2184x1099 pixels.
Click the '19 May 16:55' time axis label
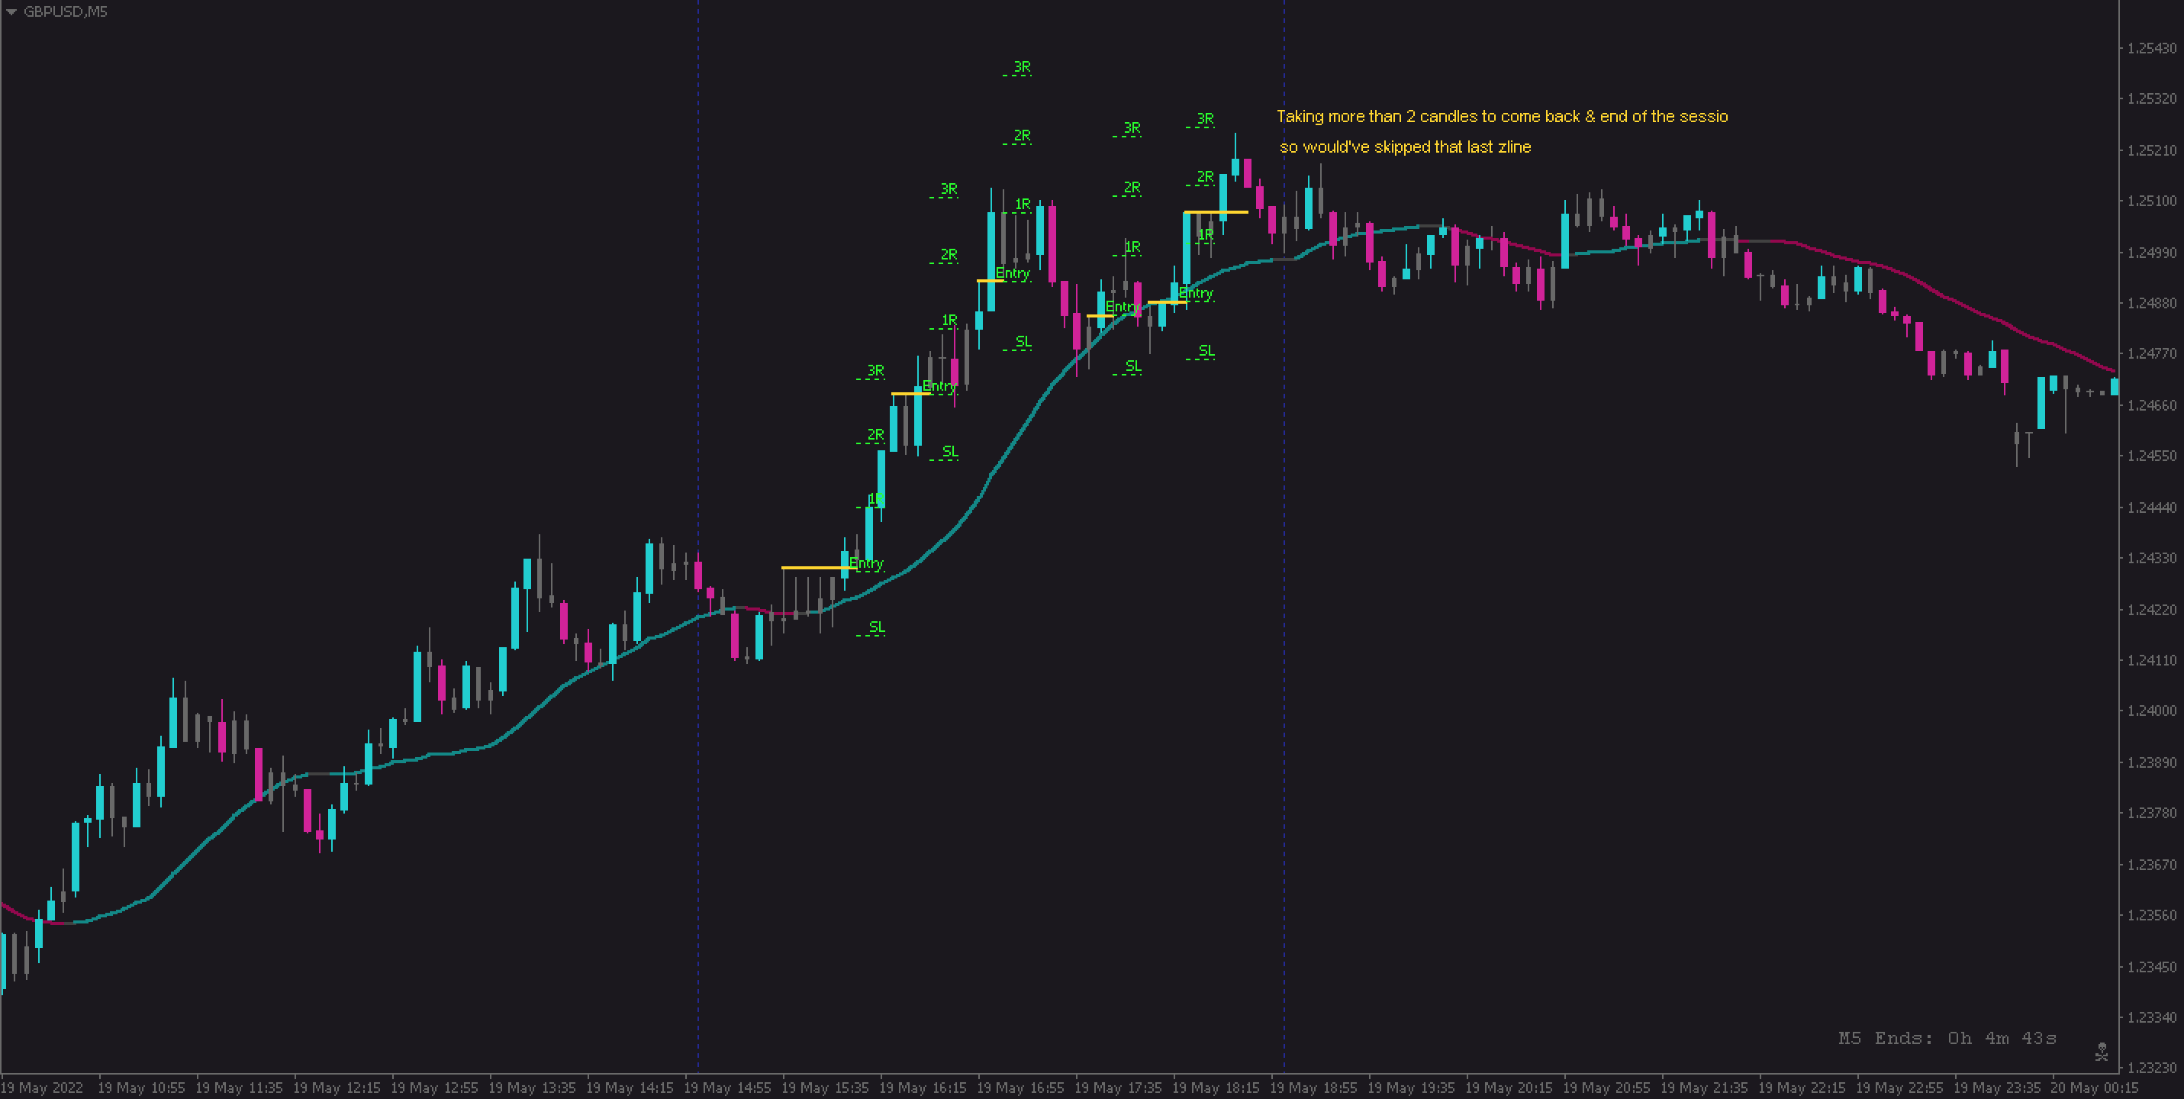(1020, 1087)
